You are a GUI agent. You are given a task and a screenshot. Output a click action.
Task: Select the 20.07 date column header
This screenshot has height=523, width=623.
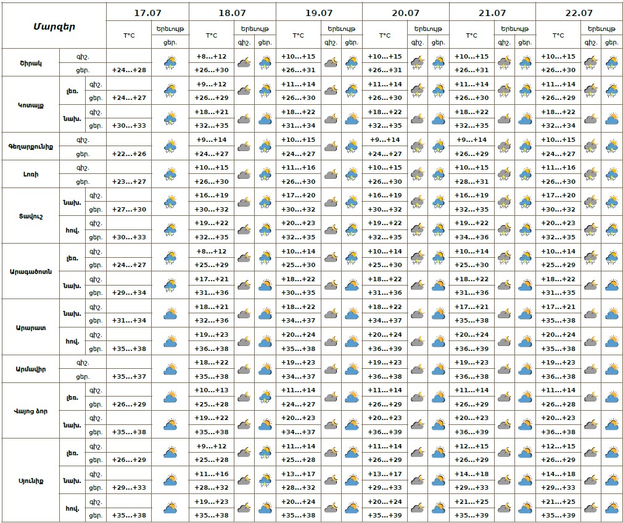[406, 12]
